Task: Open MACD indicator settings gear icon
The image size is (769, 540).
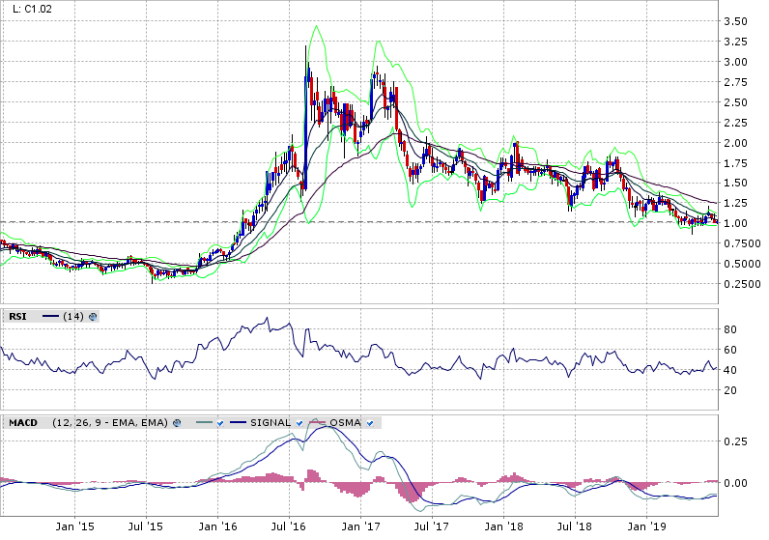Action: (x=178, y=423)
